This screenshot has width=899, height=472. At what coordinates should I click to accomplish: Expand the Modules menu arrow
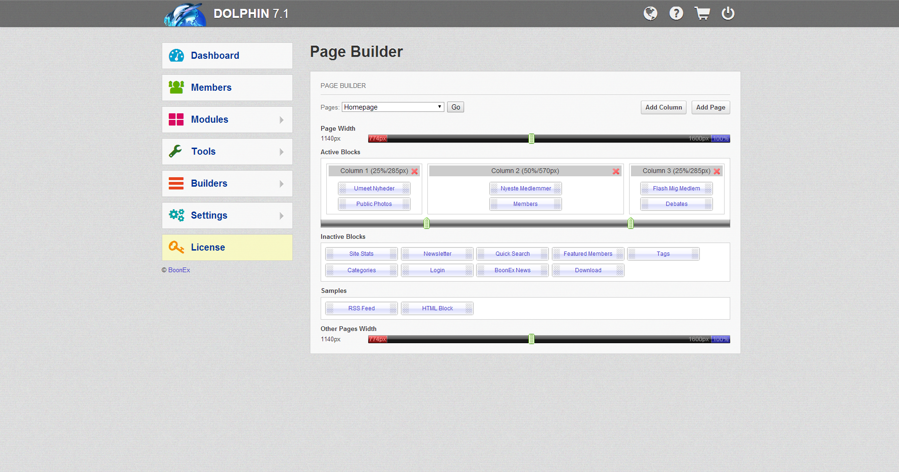282,120
